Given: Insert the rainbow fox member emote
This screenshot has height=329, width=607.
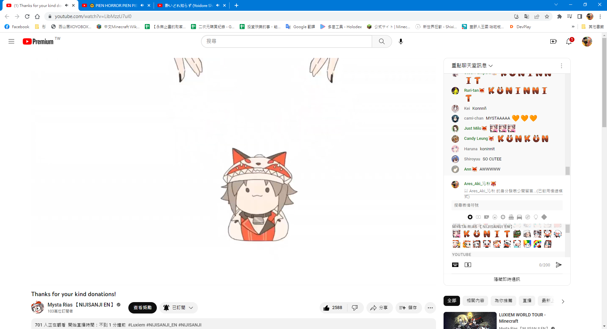Looking at the screenshot, I should [537, 244].
